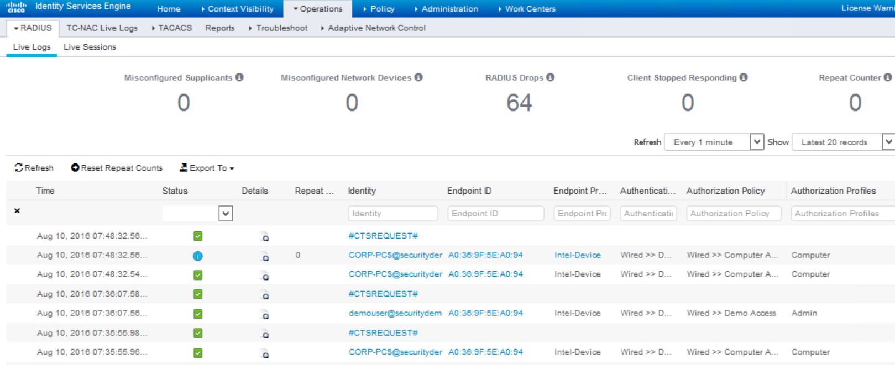Click the RADIUS Drops count 64
Screen dimensions: 895x365
click(519, 103)
